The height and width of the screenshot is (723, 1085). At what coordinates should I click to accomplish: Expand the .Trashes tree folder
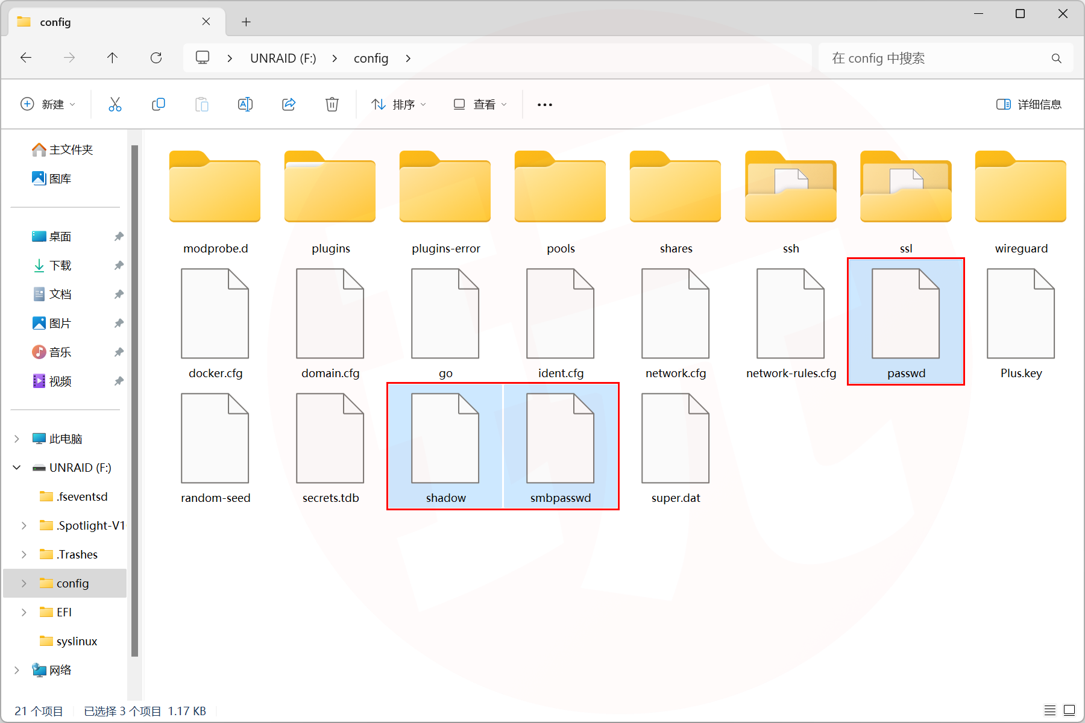tap(24, 554)
